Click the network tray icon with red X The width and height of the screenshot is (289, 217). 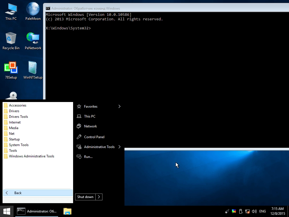click(247, 211)
